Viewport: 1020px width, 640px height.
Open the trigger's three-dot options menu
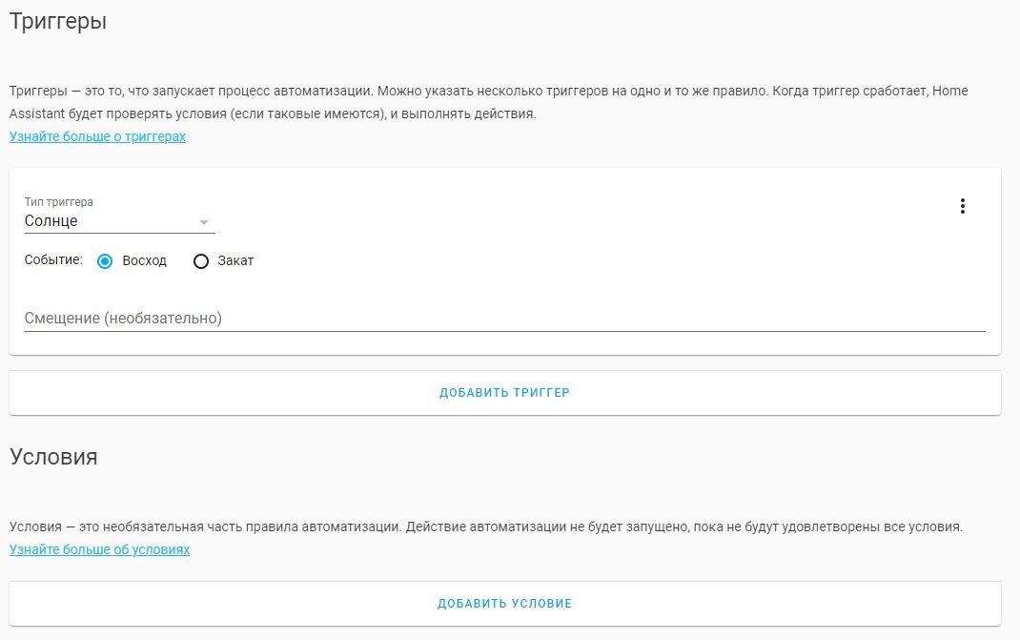pos(963,206)
